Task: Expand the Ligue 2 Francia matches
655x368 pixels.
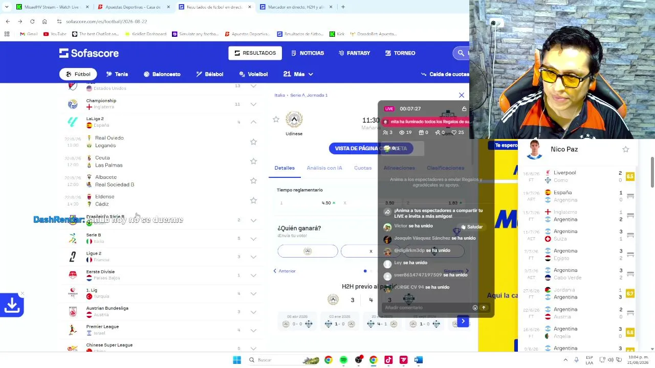Action: (253, 257)
